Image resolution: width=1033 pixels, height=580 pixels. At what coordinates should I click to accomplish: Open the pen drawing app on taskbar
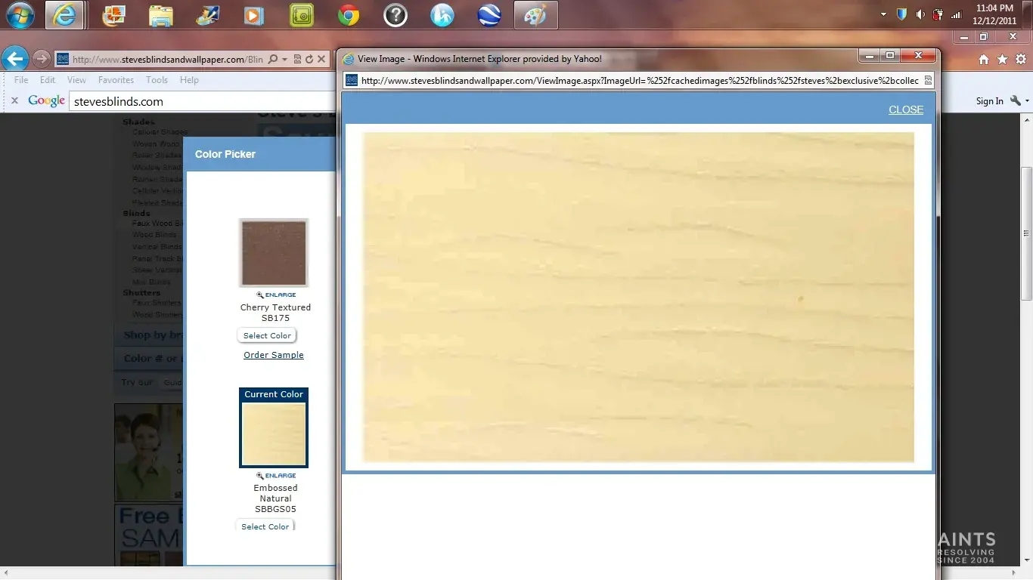pos(207,15)
